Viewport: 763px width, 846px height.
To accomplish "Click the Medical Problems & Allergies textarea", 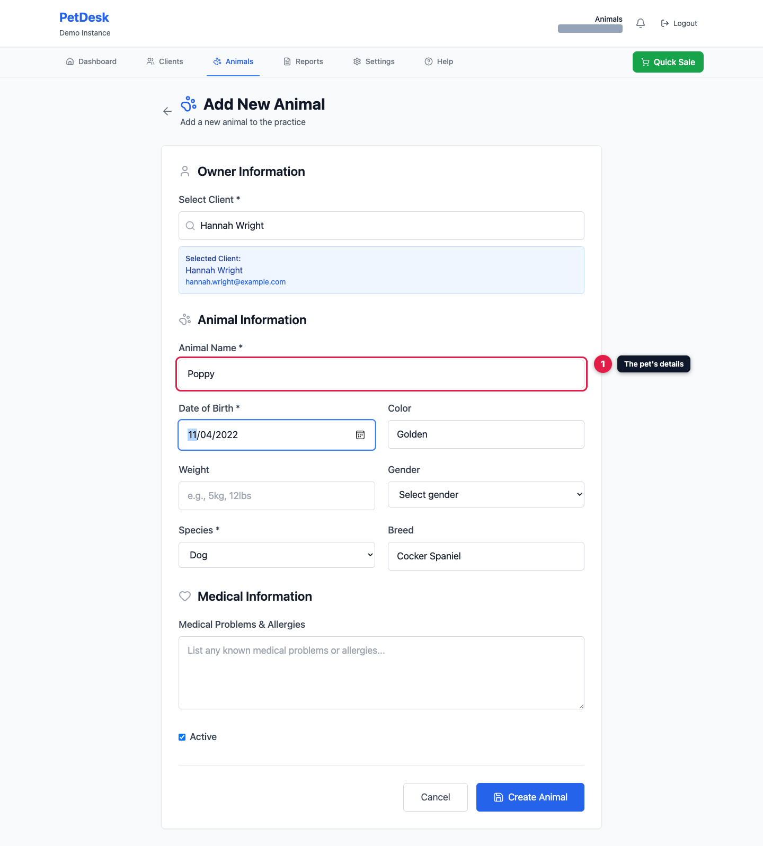I will click(381, 673).
